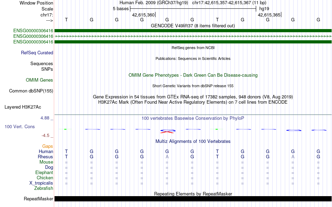The image size is (332, 207).
Task: Click the 4.88 upper conservation scale value
Action: point(45,118)
